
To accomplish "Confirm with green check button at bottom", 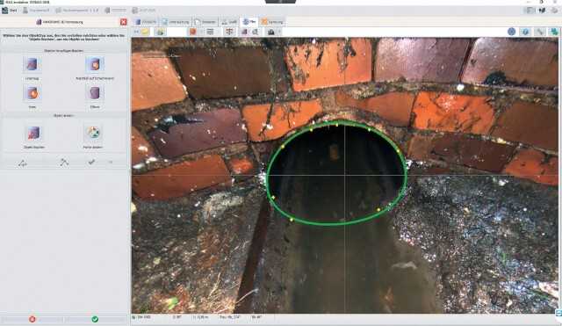I will point(95,319).
